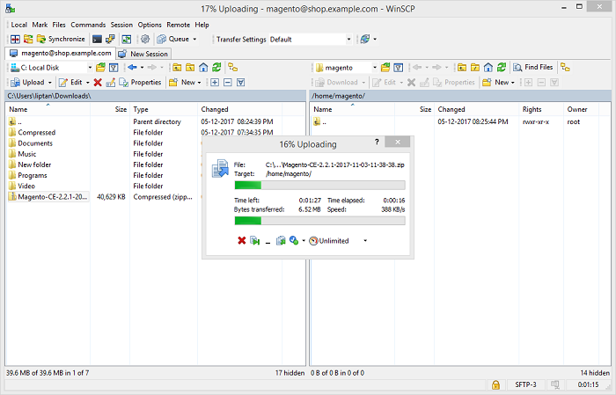Open the Remote menu

click(178, 25)
